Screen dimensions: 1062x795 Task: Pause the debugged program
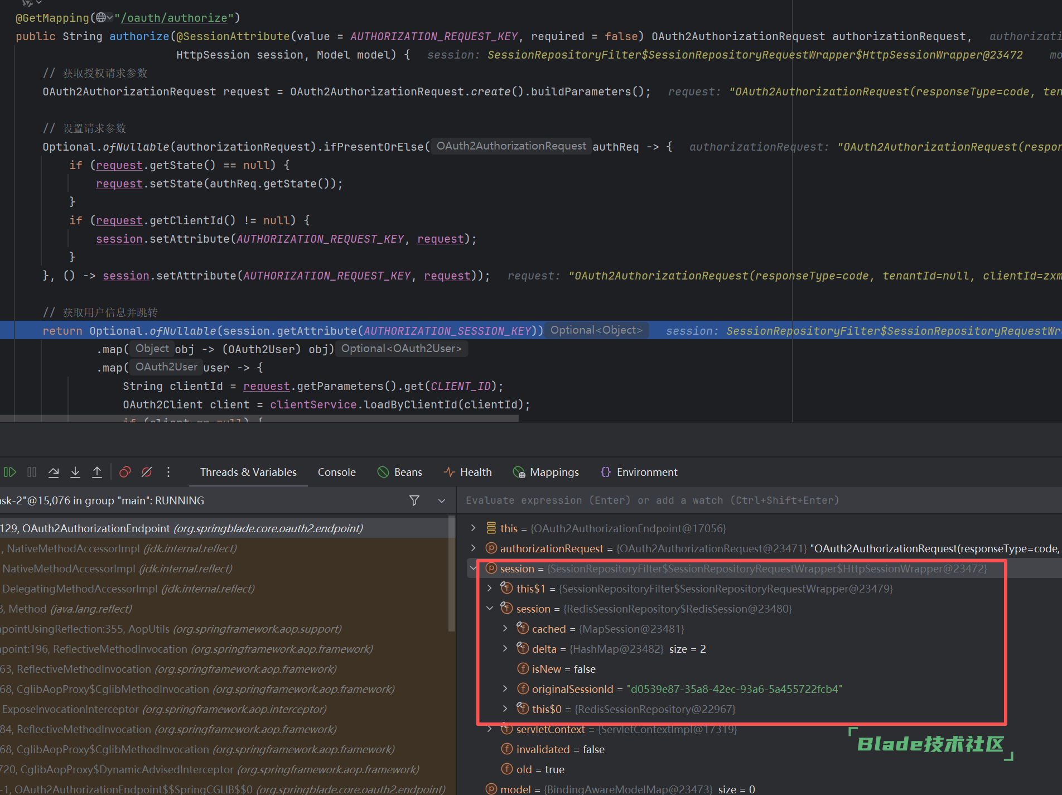[x=32, y=472]
